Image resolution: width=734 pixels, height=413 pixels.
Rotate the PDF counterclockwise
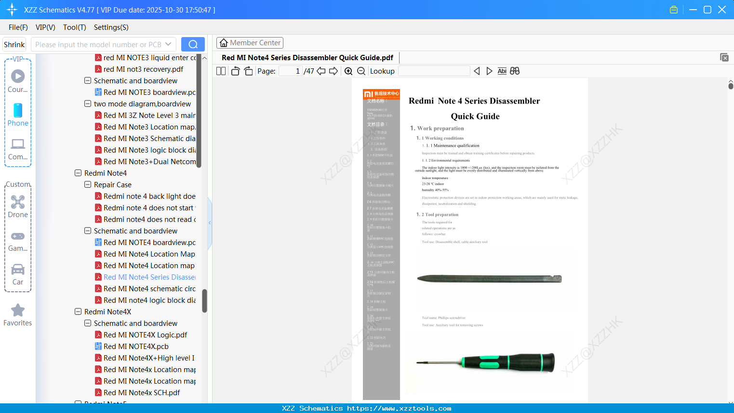[x=235, y=71]
